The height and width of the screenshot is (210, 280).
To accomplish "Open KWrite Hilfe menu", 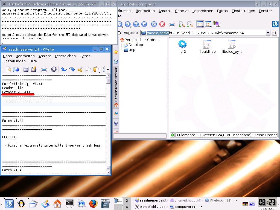I will 33,61.
